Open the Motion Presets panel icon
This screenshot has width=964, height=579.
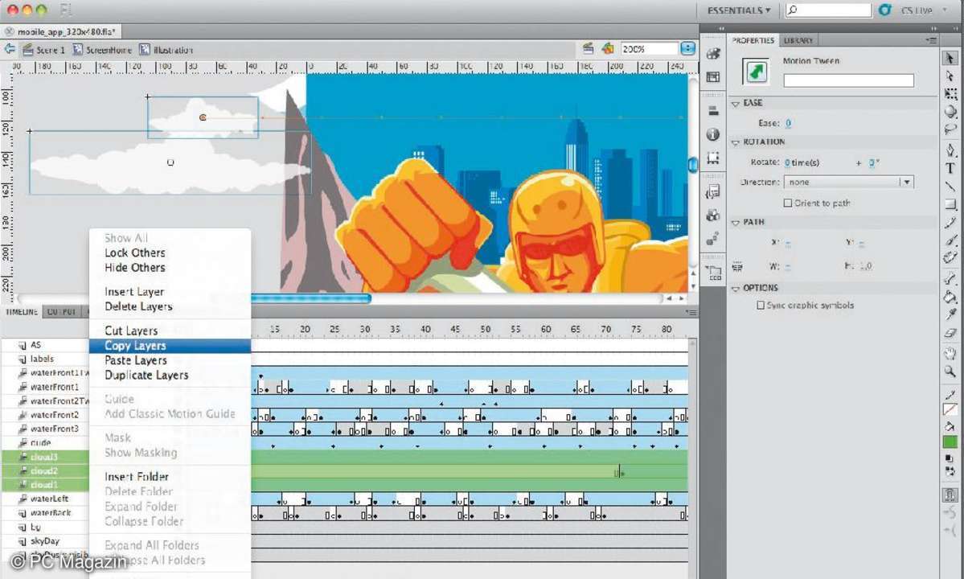pos(713,239)
